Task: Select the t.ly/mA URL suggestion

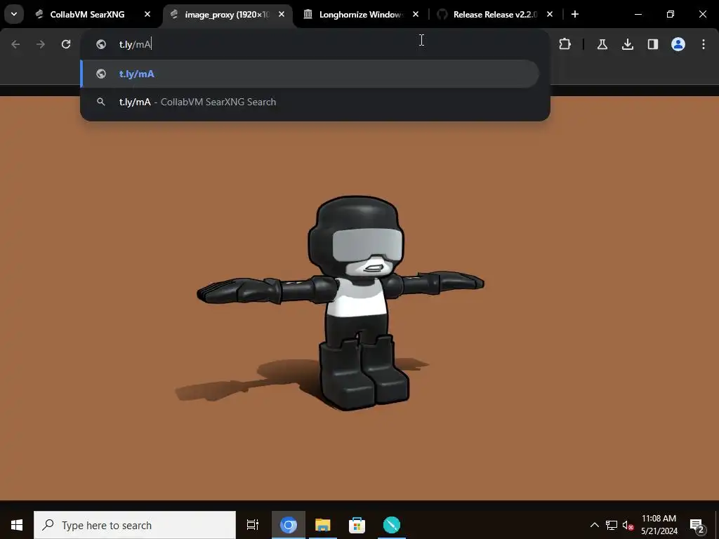Action: pyautogui.click(x=310, y=74)
